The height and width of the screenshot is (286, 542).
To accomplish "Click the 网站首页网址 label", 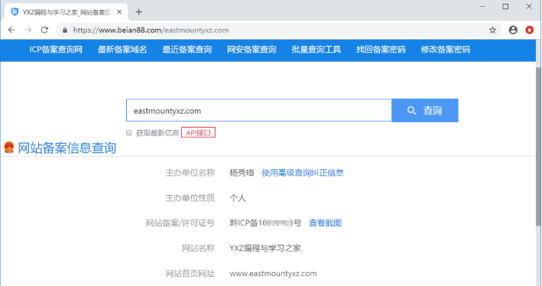I will 190,274.
